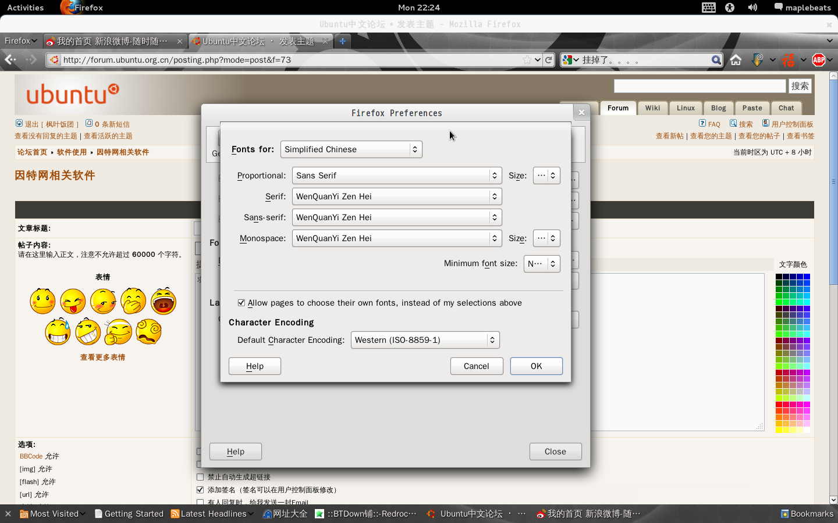The image size is (838, 523).
Task: Click the Google search engine icon
Action: click(x=567, y=60)
